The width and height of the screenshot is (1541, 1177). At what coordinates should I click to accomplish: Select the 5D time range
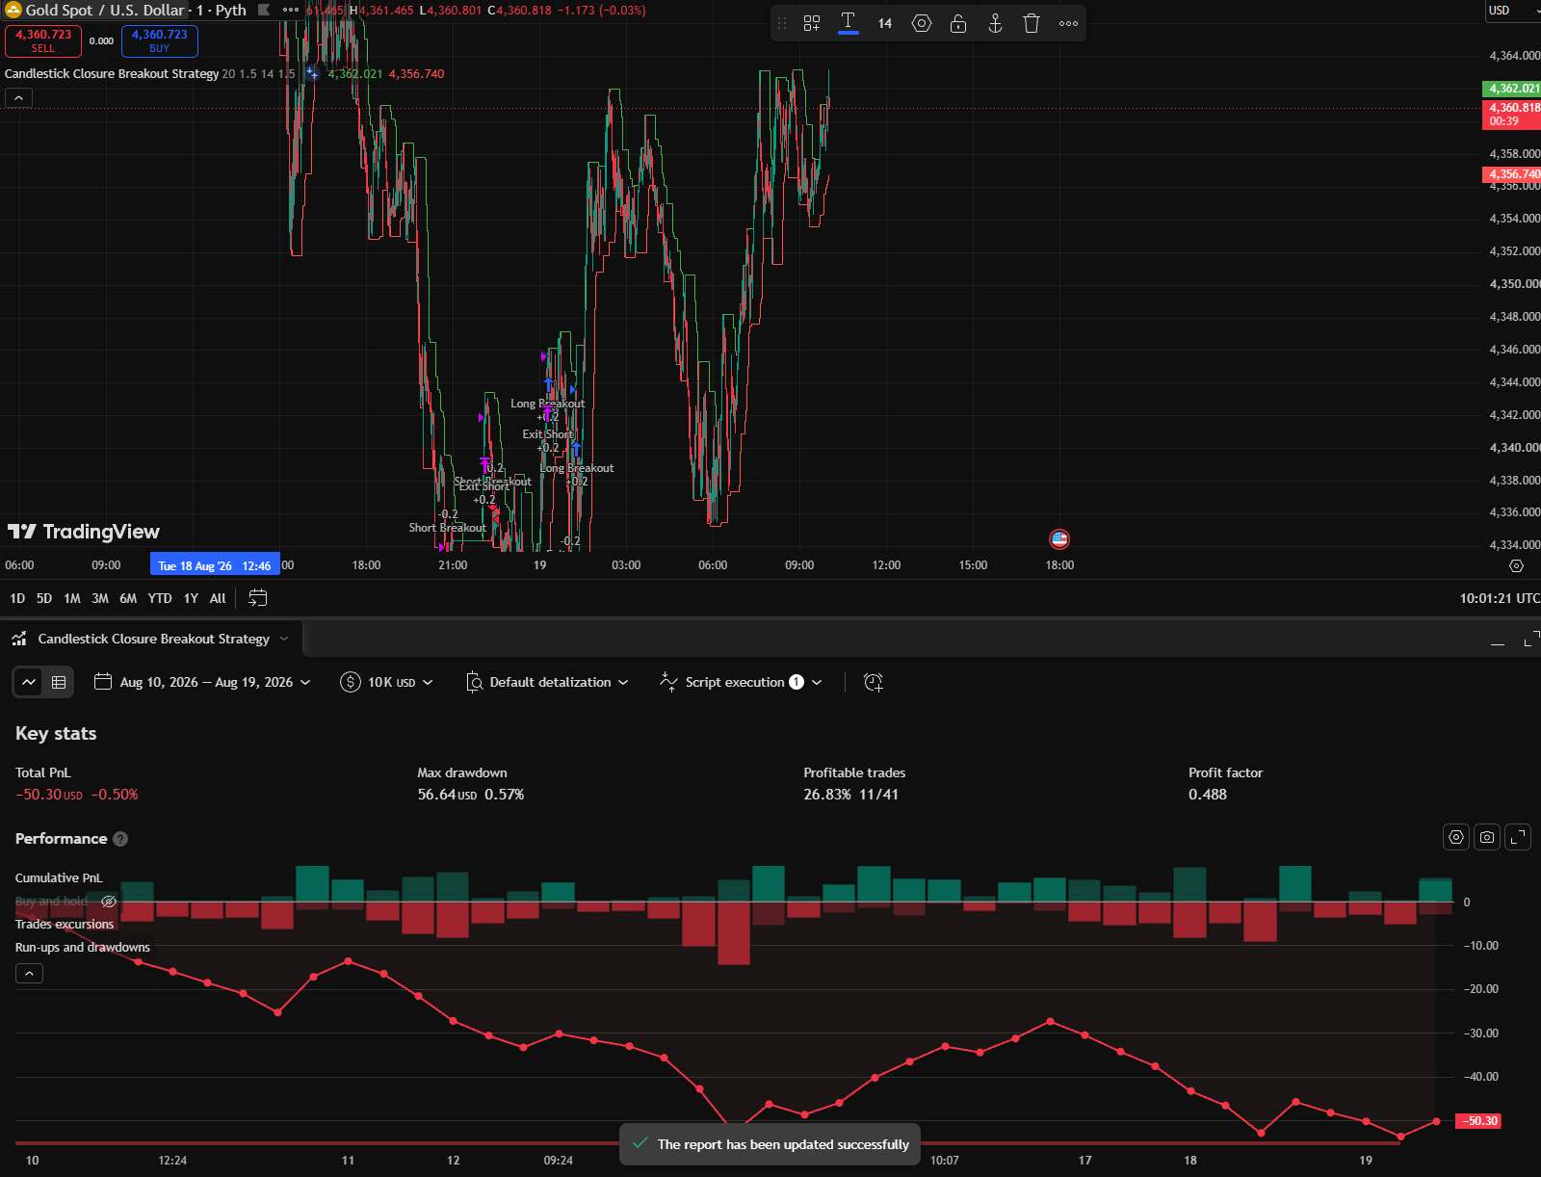click(44, 598)
